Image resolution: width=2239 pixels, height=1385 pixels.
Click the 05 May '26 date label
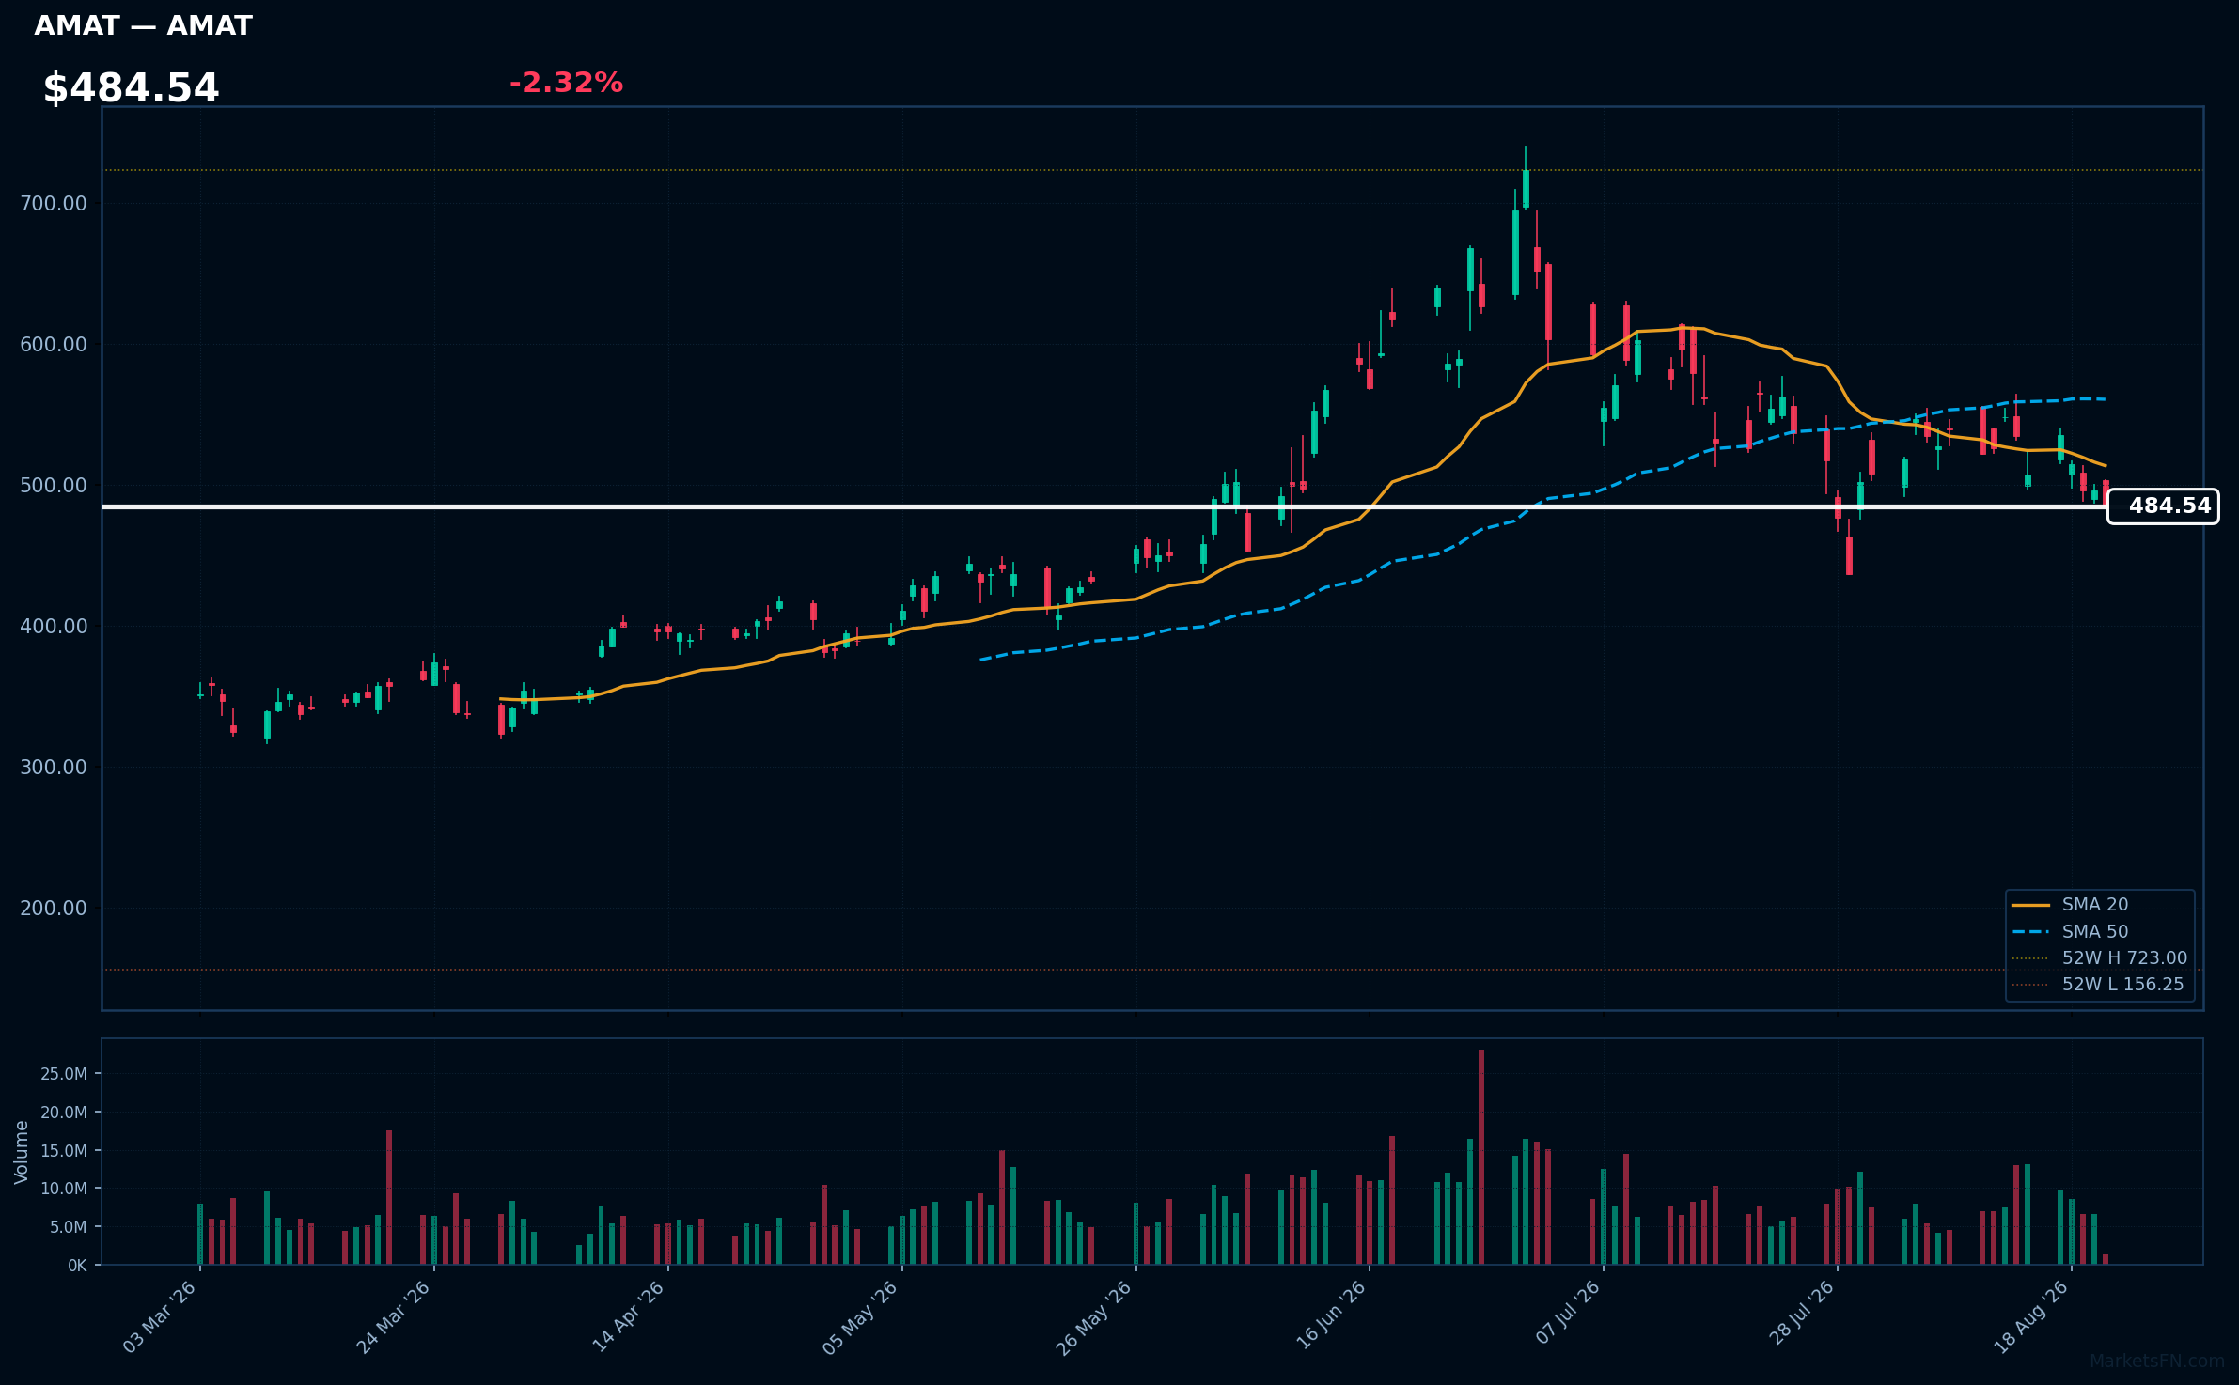(861, 1317)
